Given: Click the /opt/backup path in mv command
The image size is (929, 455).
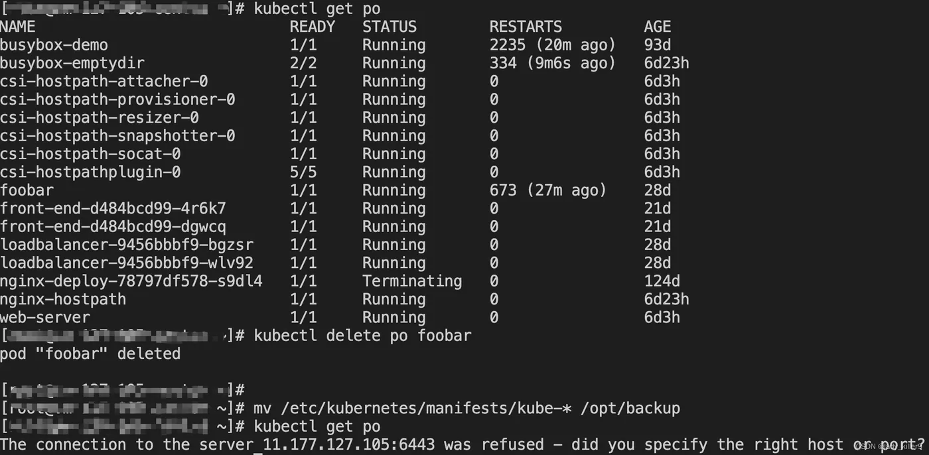Looking at the screenshot, I should tap(630, 408).
